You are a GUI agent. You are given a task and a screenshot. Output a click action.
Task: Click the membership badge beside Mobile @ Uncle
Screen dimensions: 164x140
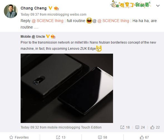pyautogui.click(x=53, y=36)
